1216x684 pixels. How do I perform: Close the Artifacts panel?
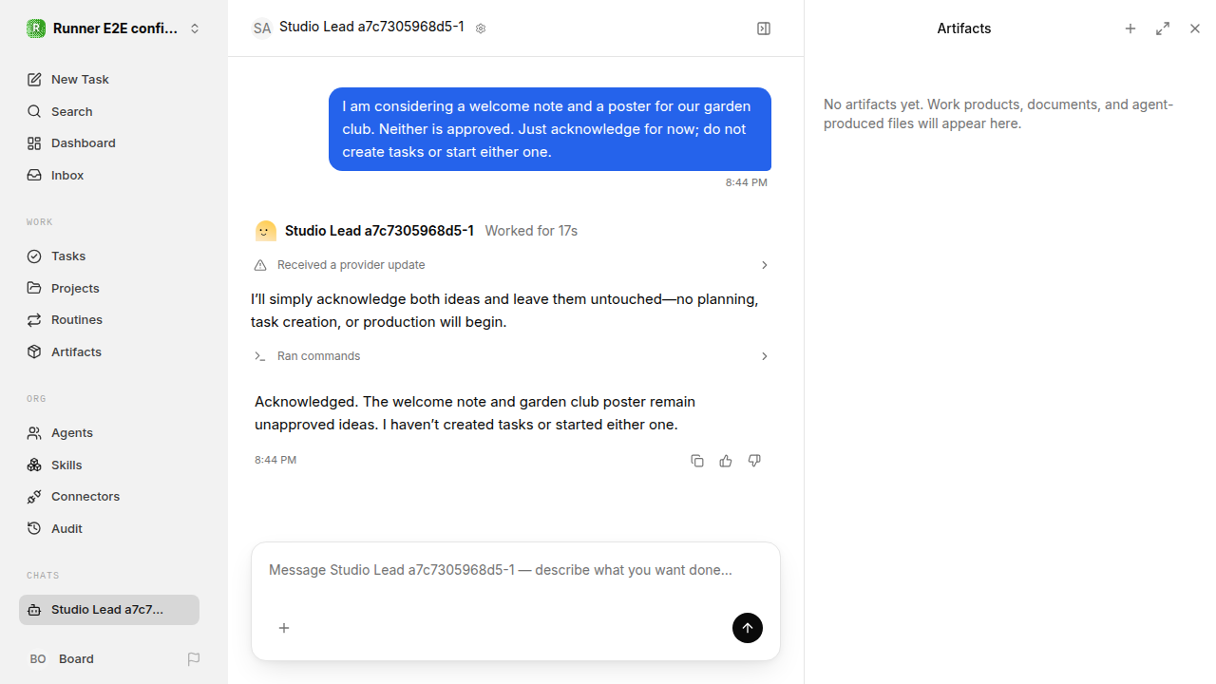[1195, 28]
